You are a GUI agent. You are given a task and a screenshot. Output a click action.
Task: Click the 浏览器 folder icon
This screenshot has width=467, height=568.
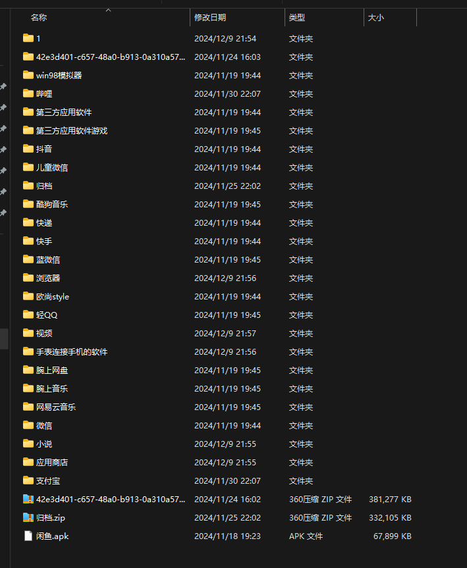point(28,278)
